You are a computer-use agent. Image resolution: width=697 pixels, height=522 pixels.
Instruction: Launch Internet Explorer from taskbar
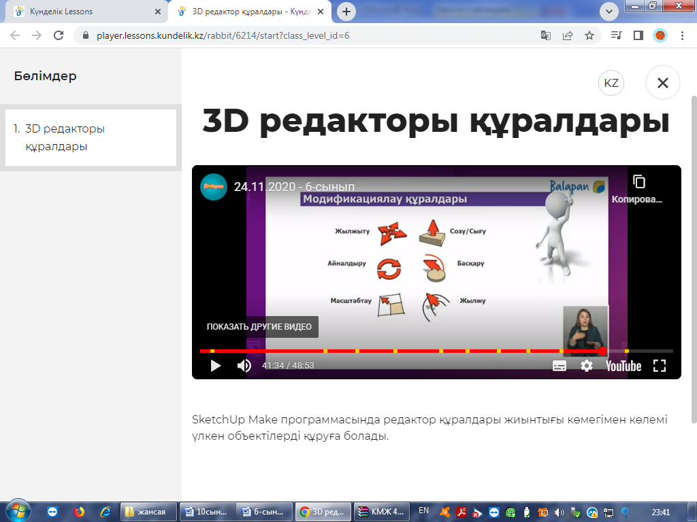click(106, 512)
